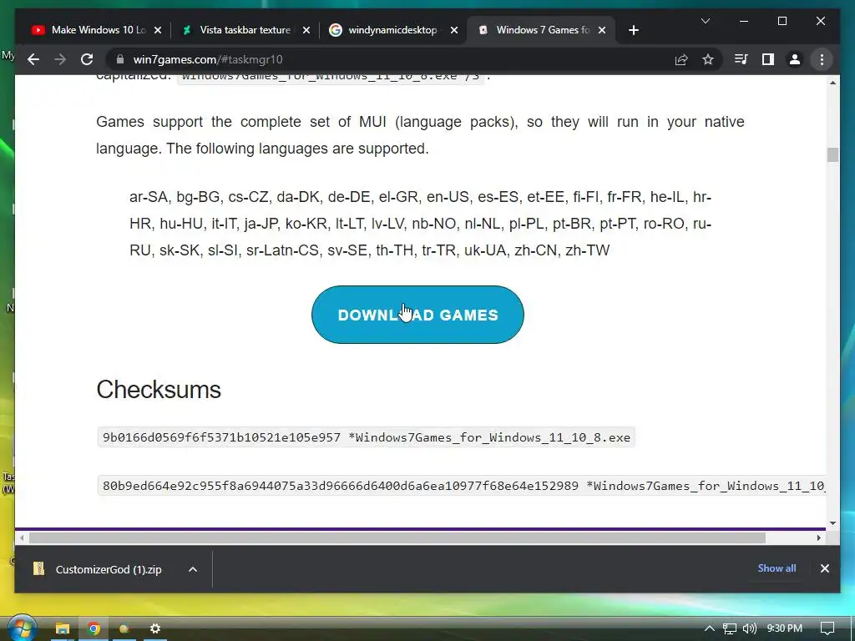Close the Make Windows 10 tab
Screen dimensions: 855x641
click(158, 30)
